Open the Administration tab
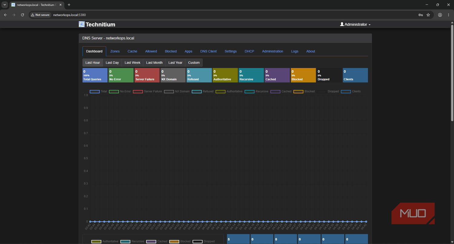The height and width of the screenshot is (244, 454). [273, 51]
